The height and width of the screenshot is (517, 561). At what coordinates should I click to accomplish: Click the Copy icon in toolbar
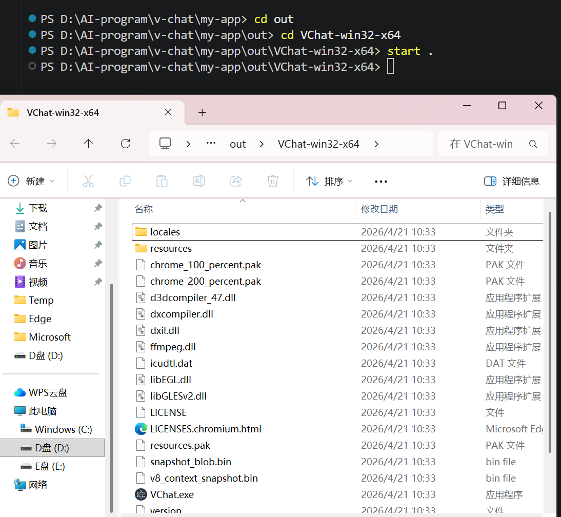tap(125, 181)
